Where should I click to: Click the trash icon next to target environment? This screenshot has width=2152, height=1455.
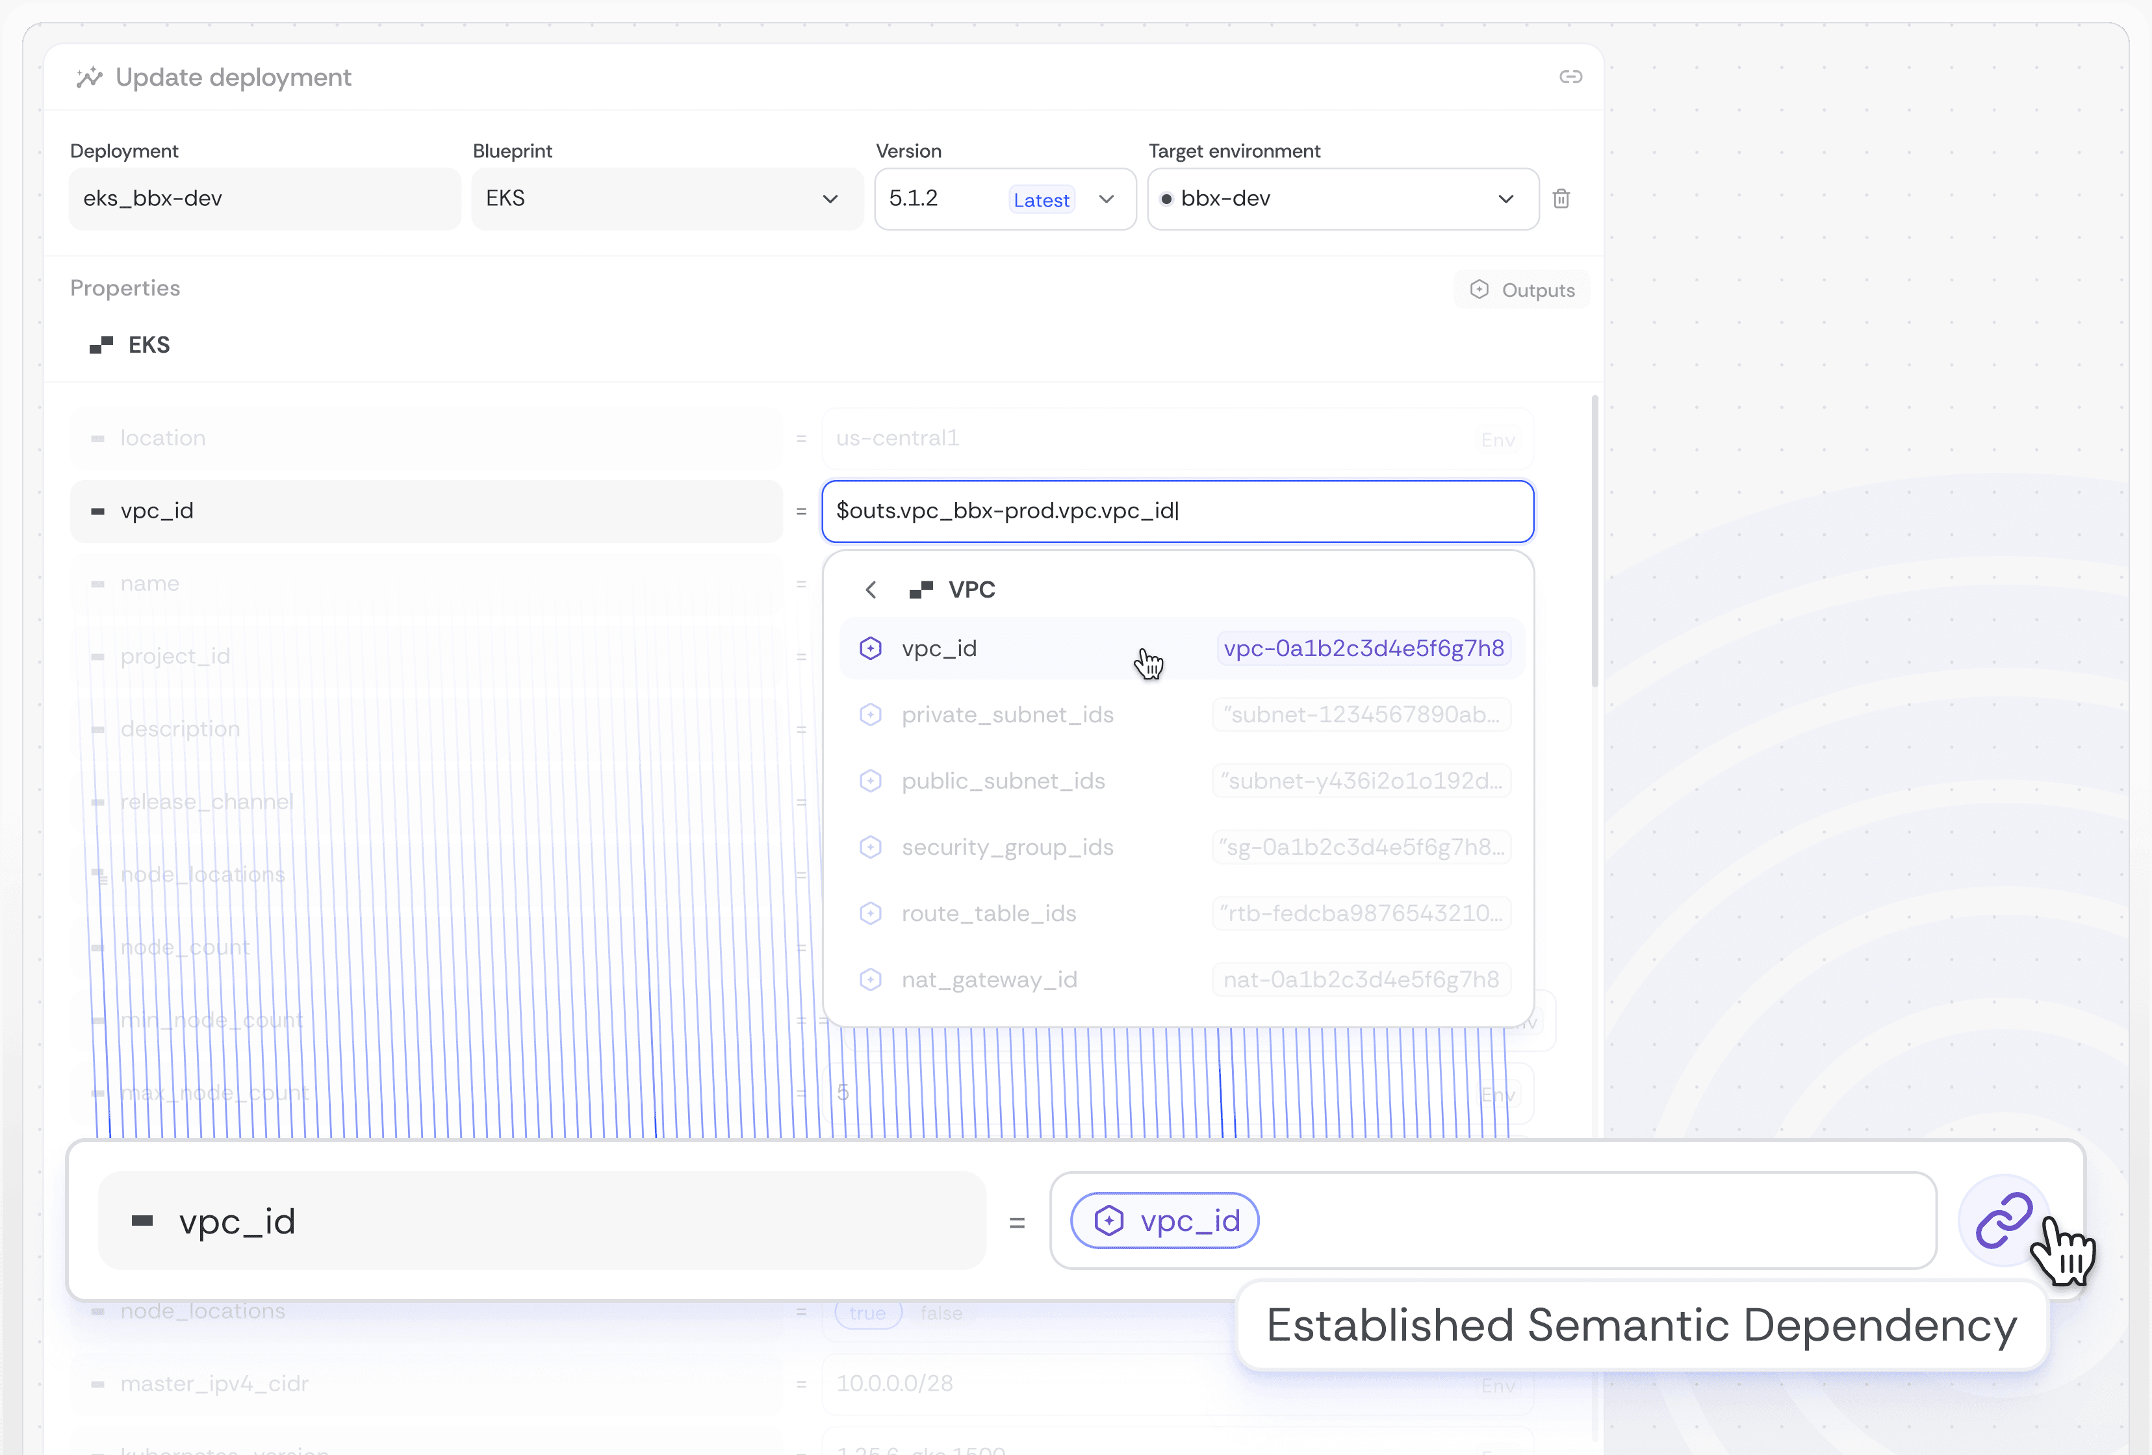pos(1562,198)
